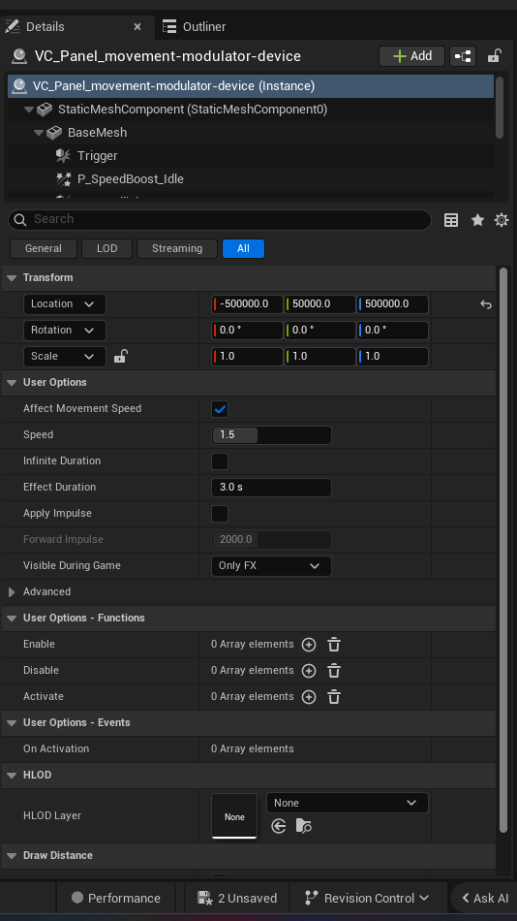Add an element to the Enable array
517x921 pixels.
309,645
